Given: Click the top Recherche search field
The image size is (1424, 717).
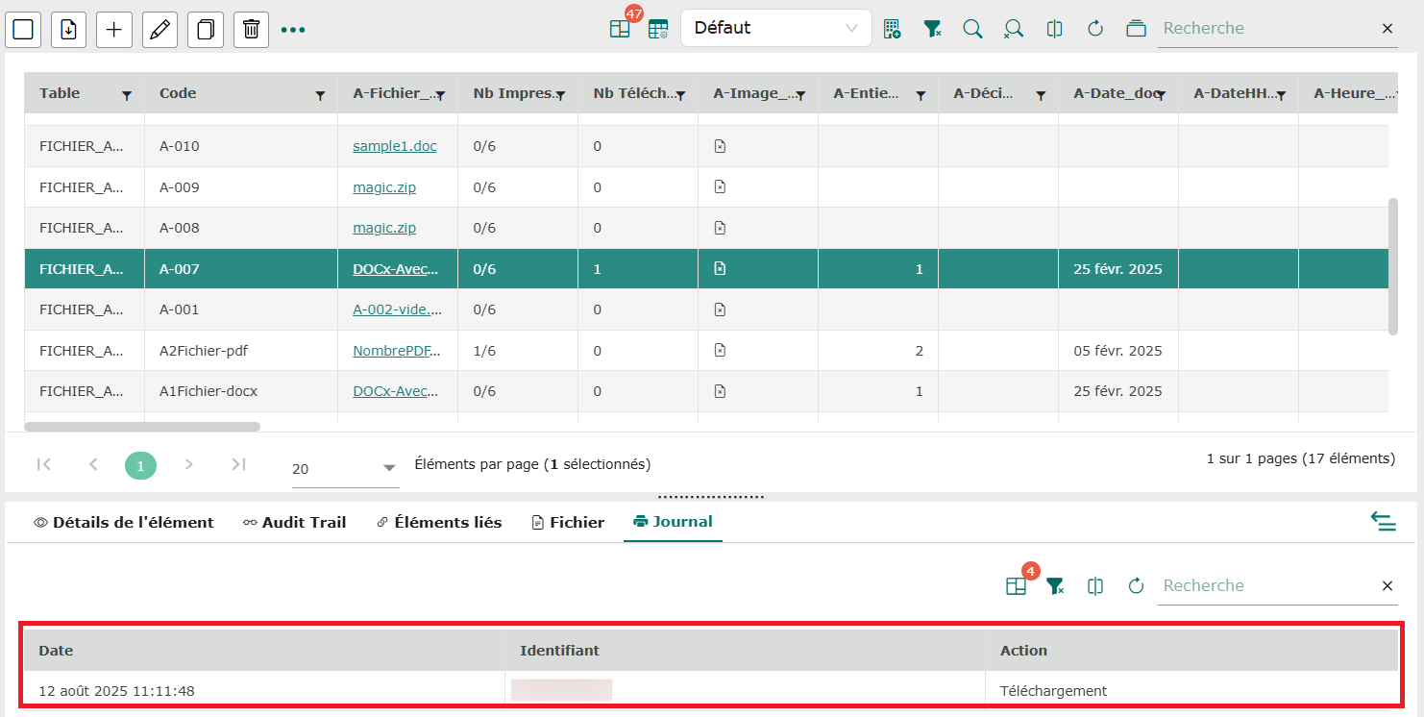Looking at the screenshot, I should pyautogui.click(x=1265, y=29).
